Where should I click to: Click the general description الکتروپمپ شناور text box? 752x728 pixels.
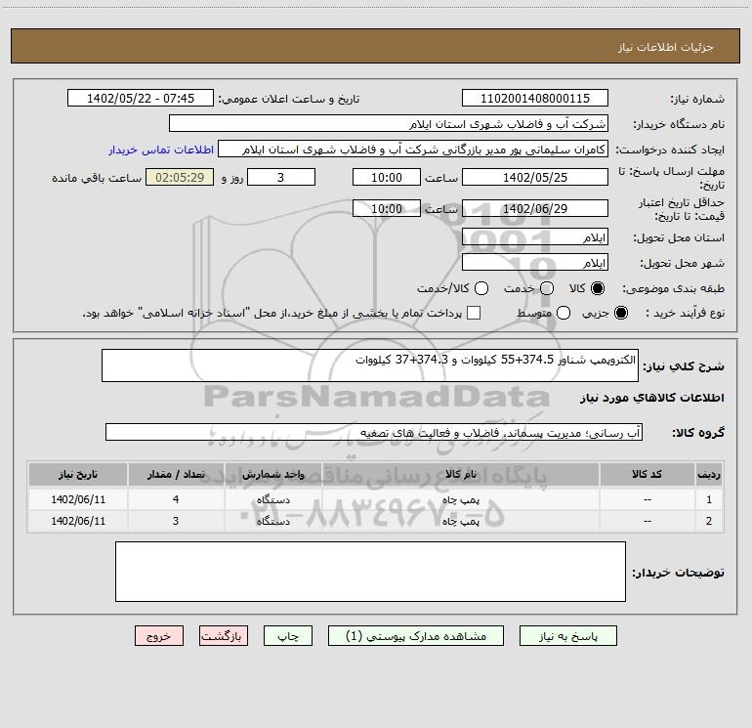click(x=370, y=365)
